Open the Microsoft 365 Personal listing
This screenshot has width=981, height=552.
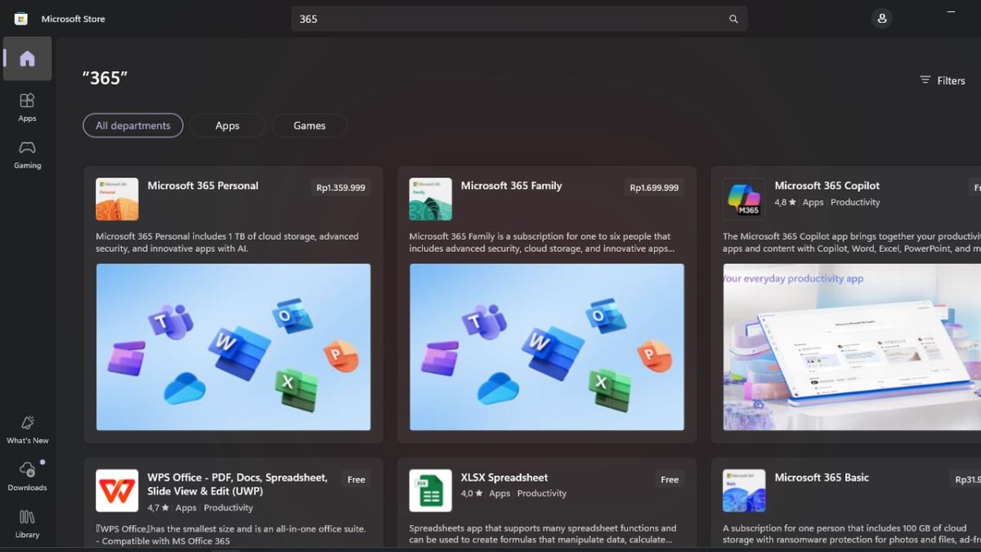pyautogui.click(x=202, y=186)
